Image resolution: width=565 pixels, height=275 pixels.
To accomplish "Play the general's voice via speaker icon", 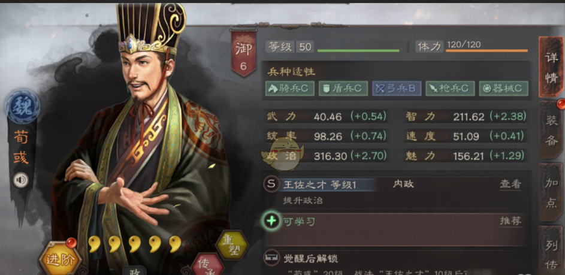I will click(21, 180).
